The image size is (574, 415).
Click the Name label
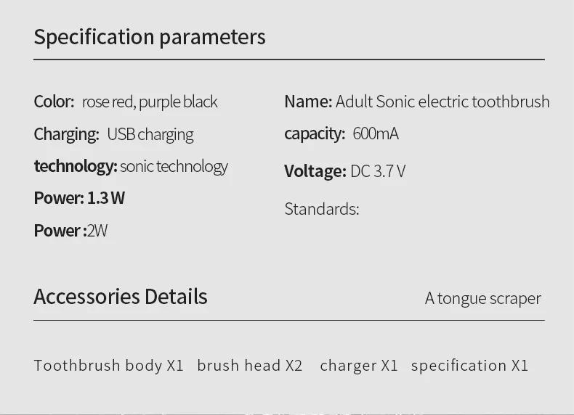(308, 102)
